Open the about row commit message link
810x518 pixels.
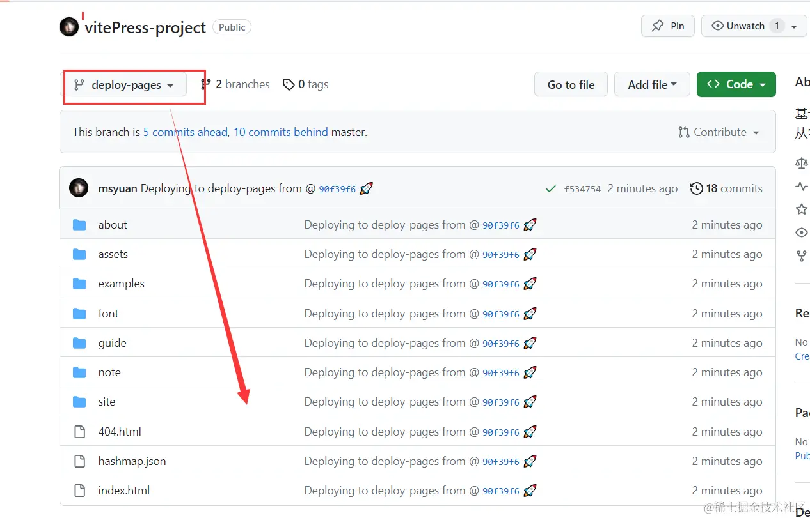pyautogui.click(x=392, y=225)
